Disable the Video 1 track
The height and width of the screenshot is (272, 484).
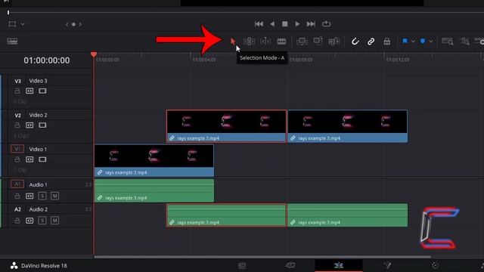[42, 159]
